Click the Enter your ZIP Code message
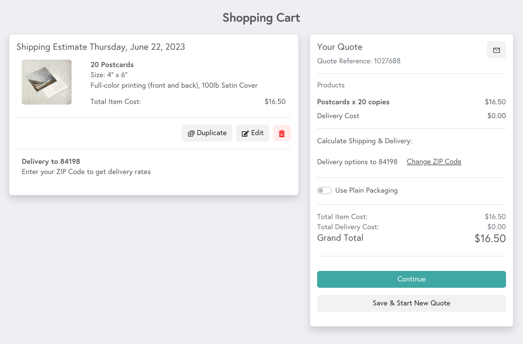Viewport: 523px width, 344px height. click(x=86, y=172)
